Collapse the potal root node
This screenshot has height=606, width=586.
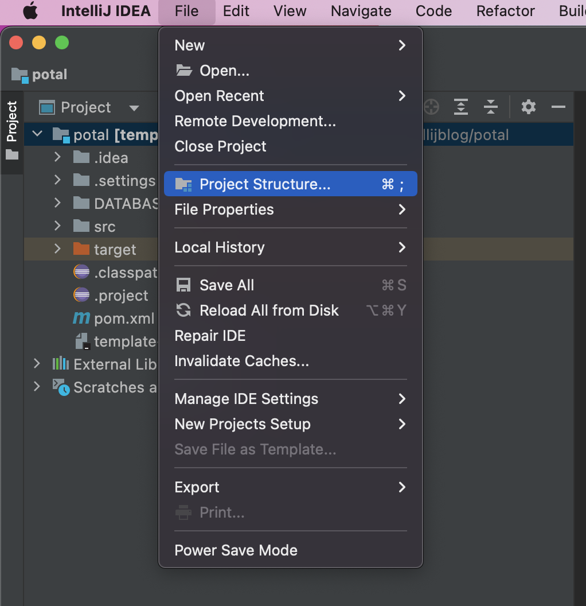click(x=37, y=134)
